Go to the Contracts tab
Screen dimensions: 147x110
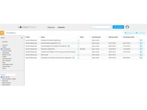(61, 27)
